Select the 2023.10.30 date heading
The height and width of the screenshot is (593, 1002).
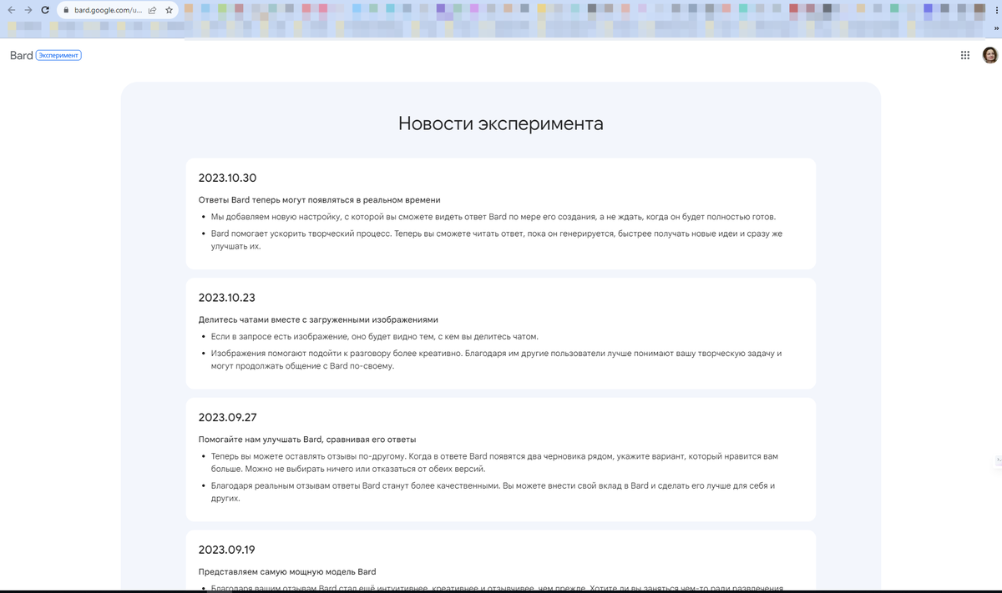tap(227, 178)
